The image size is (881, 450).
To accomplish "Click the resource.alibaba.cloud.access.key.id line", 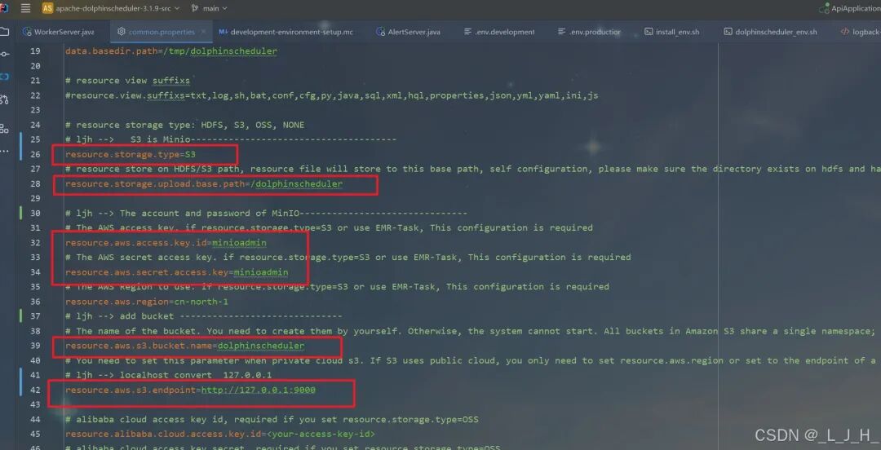I will pyautogui.click(x=219, y=434).
